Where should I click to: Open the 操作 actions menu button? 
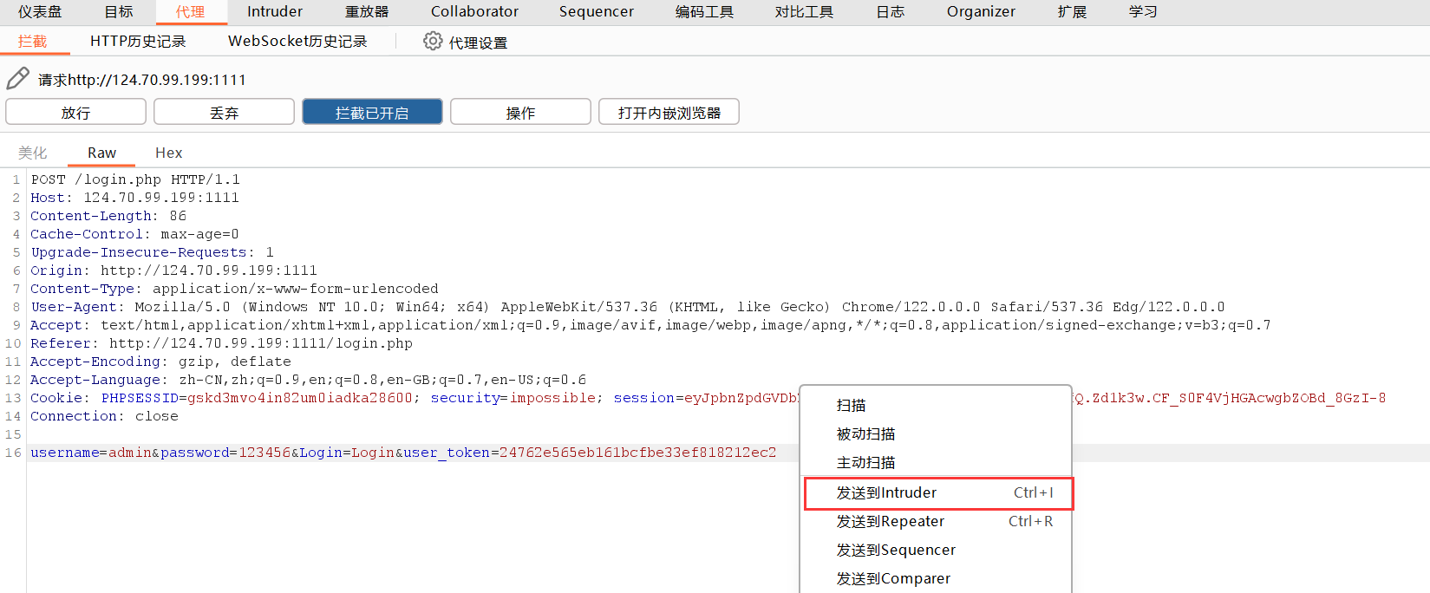point(520,112)
